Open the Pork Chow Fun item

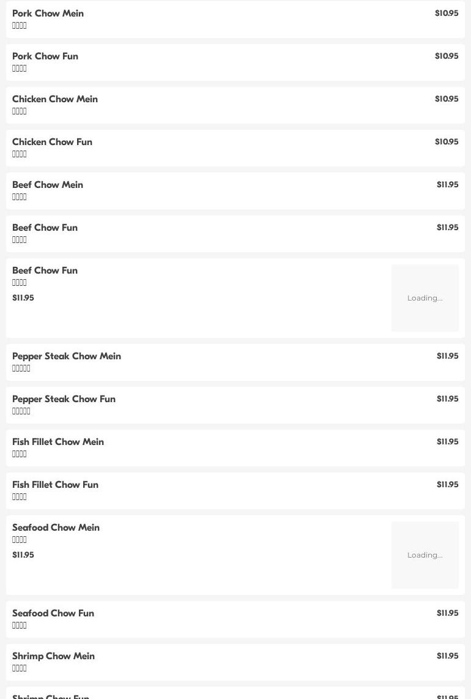236,62
